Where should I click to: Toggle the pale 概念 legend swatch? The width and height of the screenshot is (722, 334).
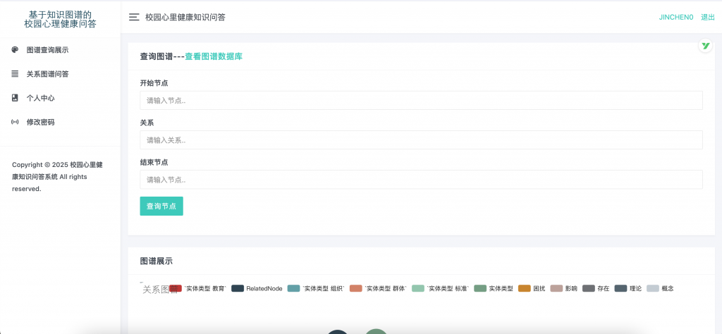653,288
